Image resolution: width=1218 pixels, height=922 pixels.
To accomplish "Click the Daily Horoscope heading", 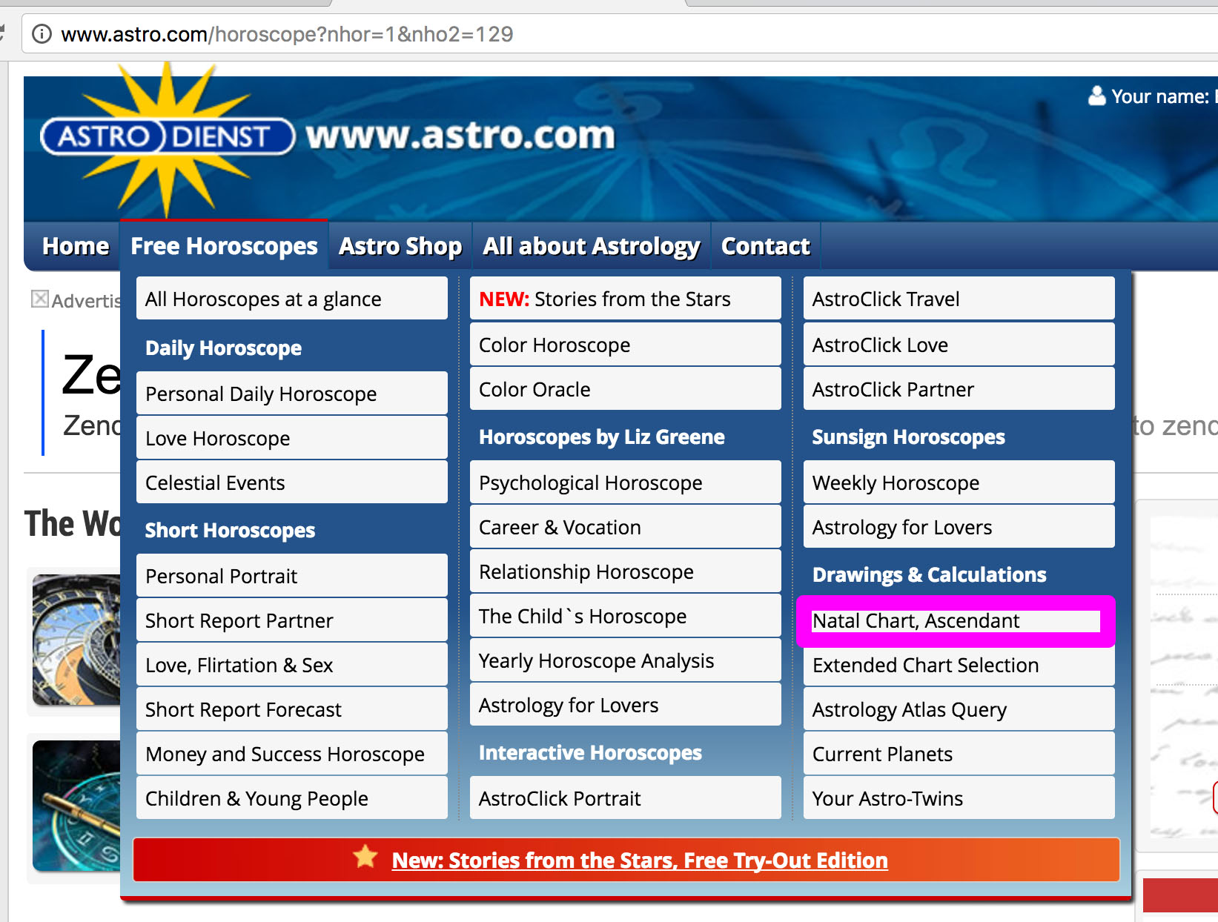I will [223, 348].
